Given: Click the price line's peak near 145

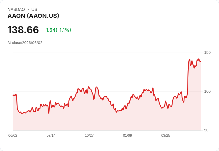Looking at the screenshot, I should pos(190,59).
